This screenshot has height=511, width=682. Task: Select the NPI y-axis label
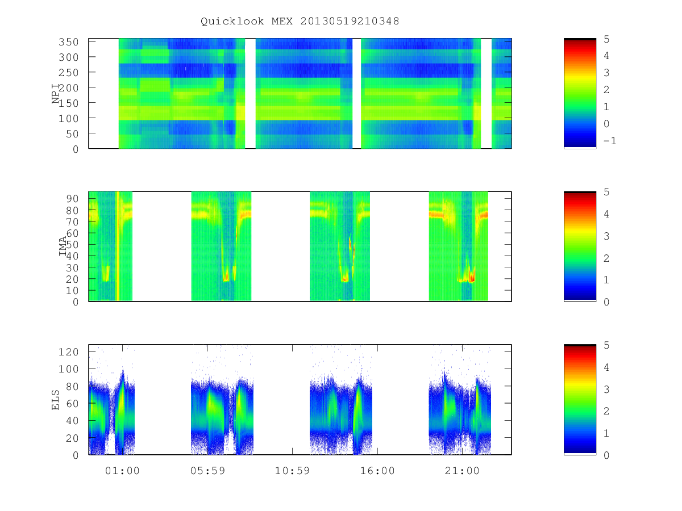coord(56,93)
